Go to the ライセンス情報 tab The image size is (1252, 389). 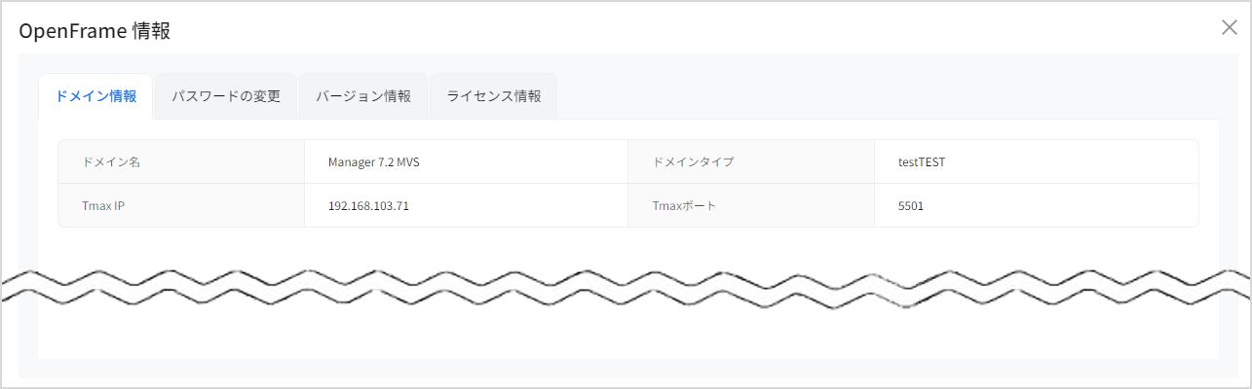tap(494, 96)
